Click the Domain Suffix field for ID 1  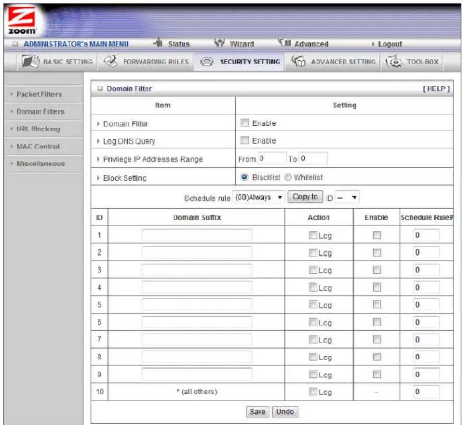coord(197,235)
